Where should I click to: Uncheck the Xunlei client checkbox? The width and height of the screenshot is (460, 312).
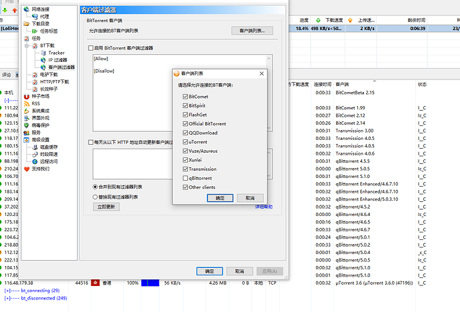(x=185, y=160)
